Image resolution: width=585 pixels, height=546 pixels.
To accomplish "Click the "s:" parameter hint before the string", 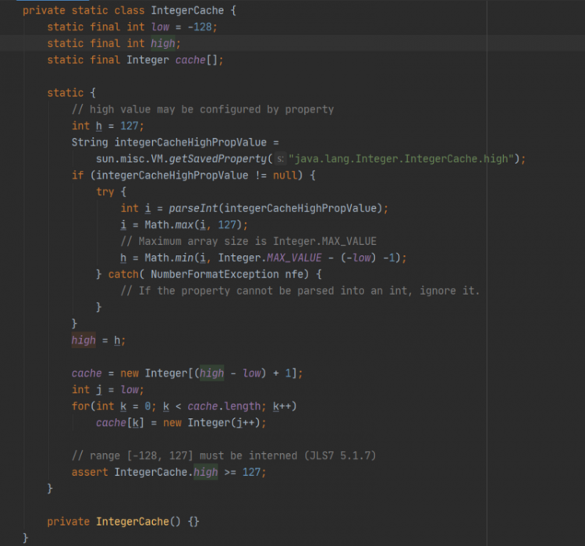I will [x=280, y=159].
